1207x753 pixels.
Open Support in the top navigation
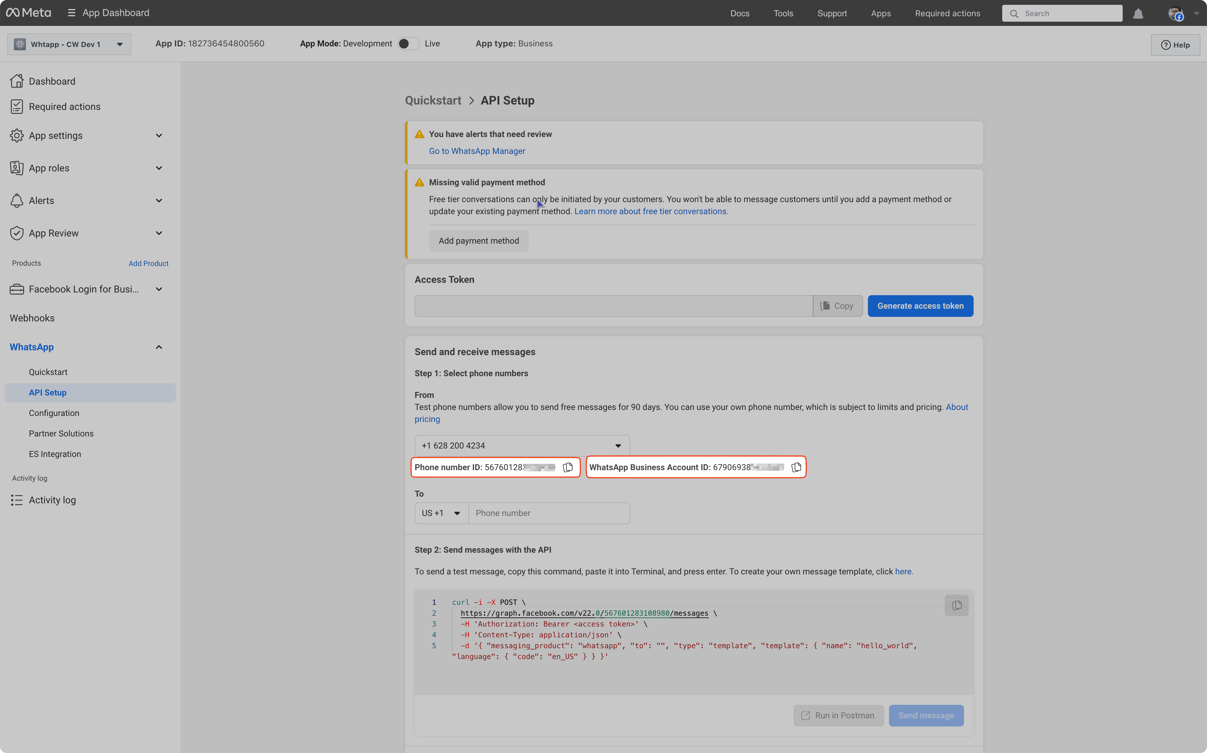click(x=831, y=14)
